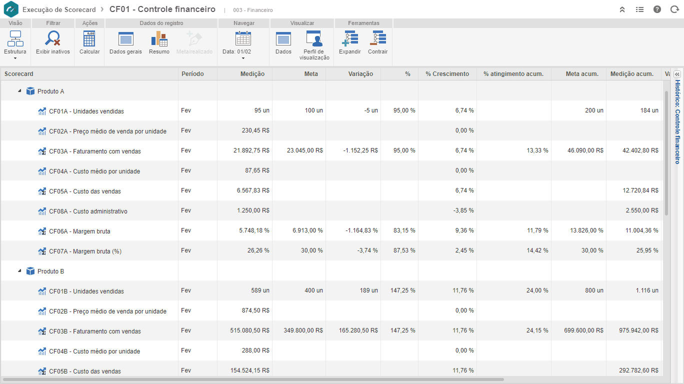Open the Estrutura view icon
Viewport: 684px width, 384px height.
click(x=15, y=38)
